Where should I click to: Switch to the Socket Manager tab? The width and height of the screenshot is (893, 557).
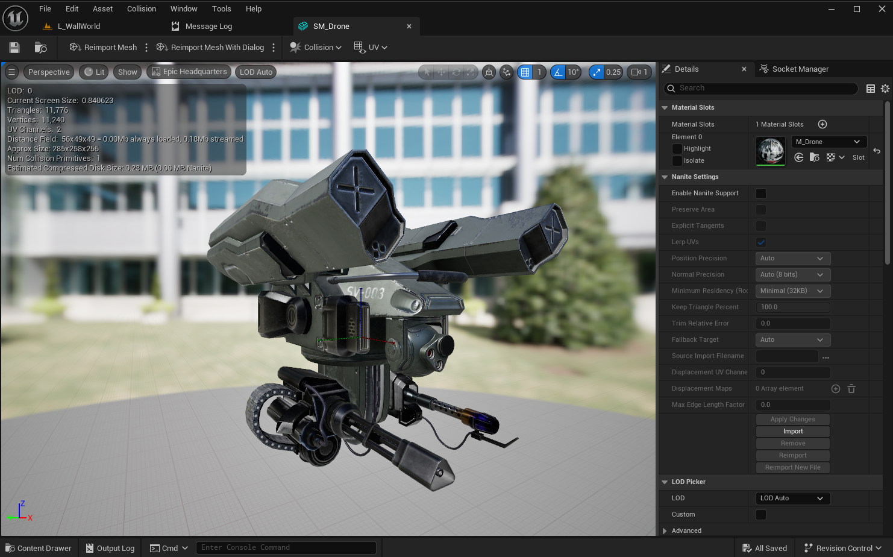click(x=800, y=69)
